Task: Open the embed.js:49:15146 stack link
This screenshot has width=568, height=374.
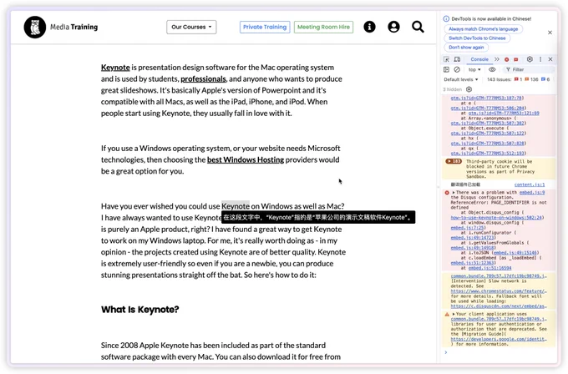Action: click(x=516, y=253)
